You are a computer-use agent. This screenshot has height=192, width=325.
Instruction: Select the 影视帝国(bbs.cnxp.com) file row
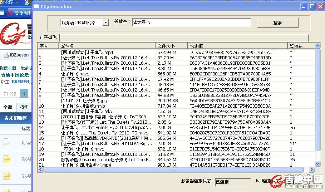click(107, 160)
